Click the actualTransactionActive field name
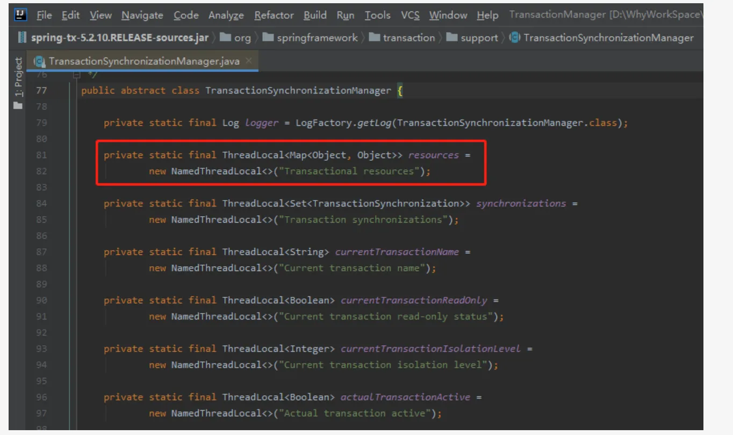The image size is (733, 435). pos(405,397)
